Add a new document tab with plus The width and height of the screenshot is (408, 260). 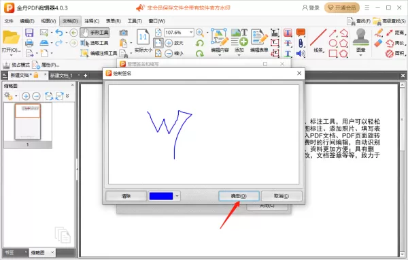pyautogui.click(x=86, y=76)
